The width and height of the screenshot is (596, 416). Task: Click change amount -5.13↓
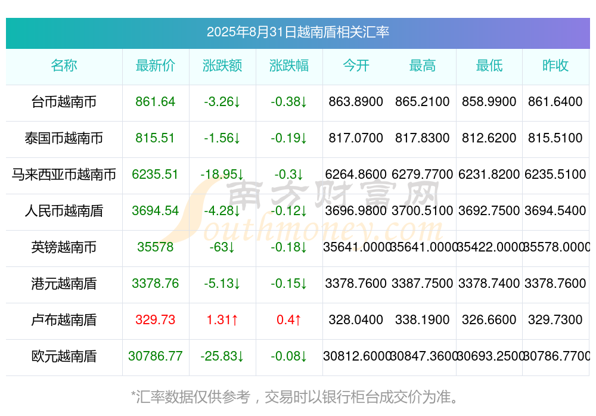(x=222, y=283)
